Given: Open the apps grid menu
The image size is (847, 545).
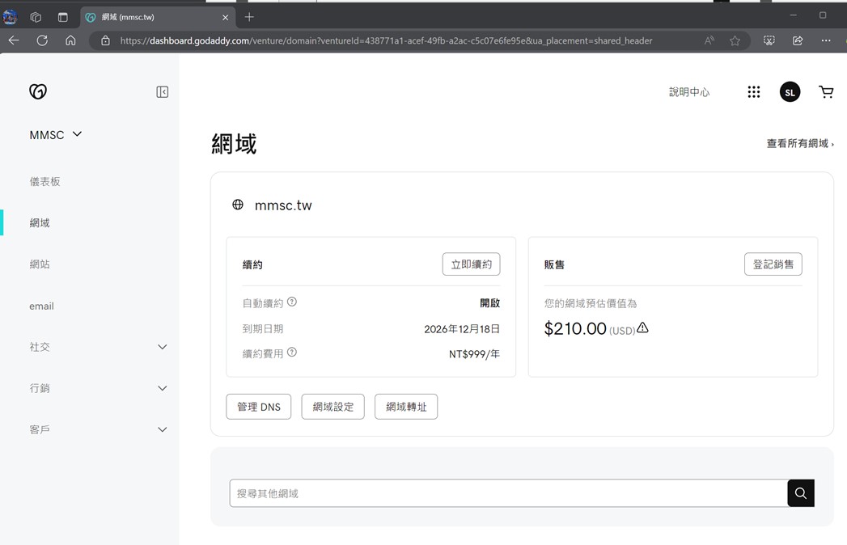Looking at the screenshot, I should tap(753, 92).
